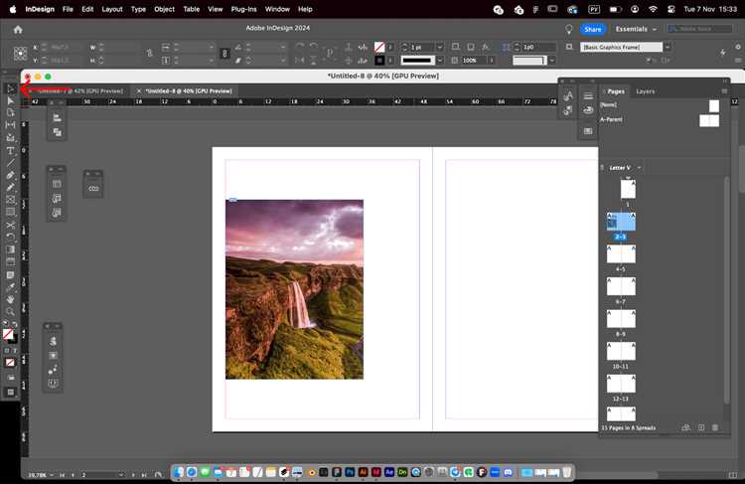Activate the Hand tool
The image size is (745, 484).
point(10,298)
